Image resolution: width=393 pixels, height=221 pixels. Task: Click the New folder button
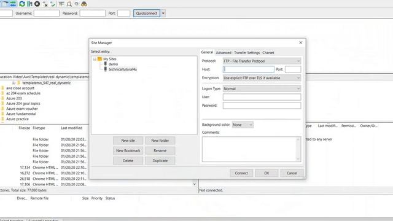click(x=160, y=141)
